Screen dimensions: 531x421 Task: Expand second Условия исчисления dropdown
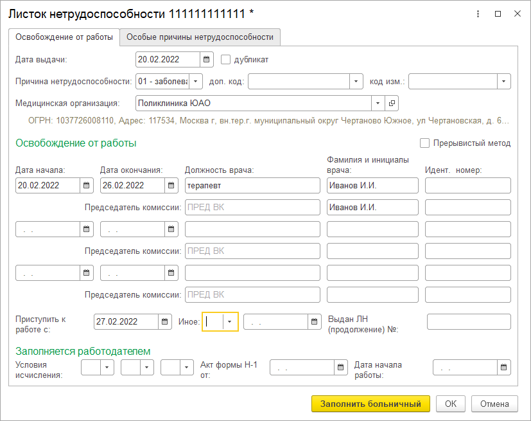[x=146, y=368]
